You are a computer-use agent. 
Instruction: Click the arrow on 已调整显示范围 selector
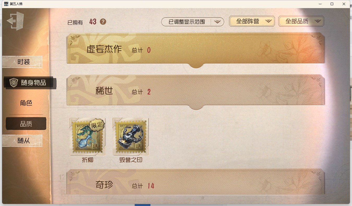(x=217, y=22)
